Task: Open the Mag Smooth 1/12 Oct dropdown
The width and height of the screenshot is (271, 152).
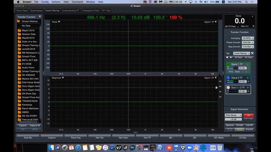Action: (x=248, y=47)
